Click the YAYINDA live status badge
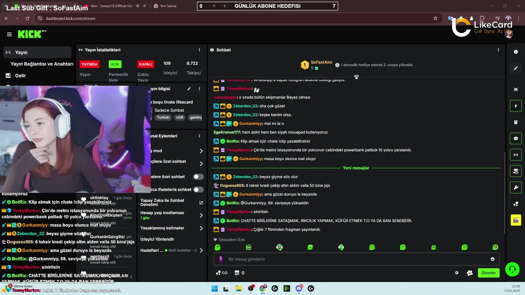This screenshot has width=525, height=295. pyautogui.click(x=89, y=64)
